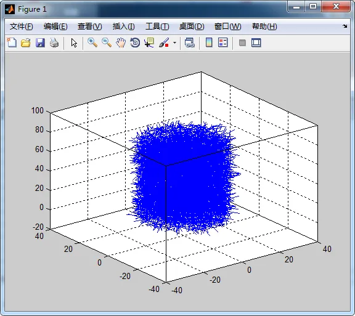355x316 pixels.
Task: Enable the Pan hand tool
Action: 121,43
